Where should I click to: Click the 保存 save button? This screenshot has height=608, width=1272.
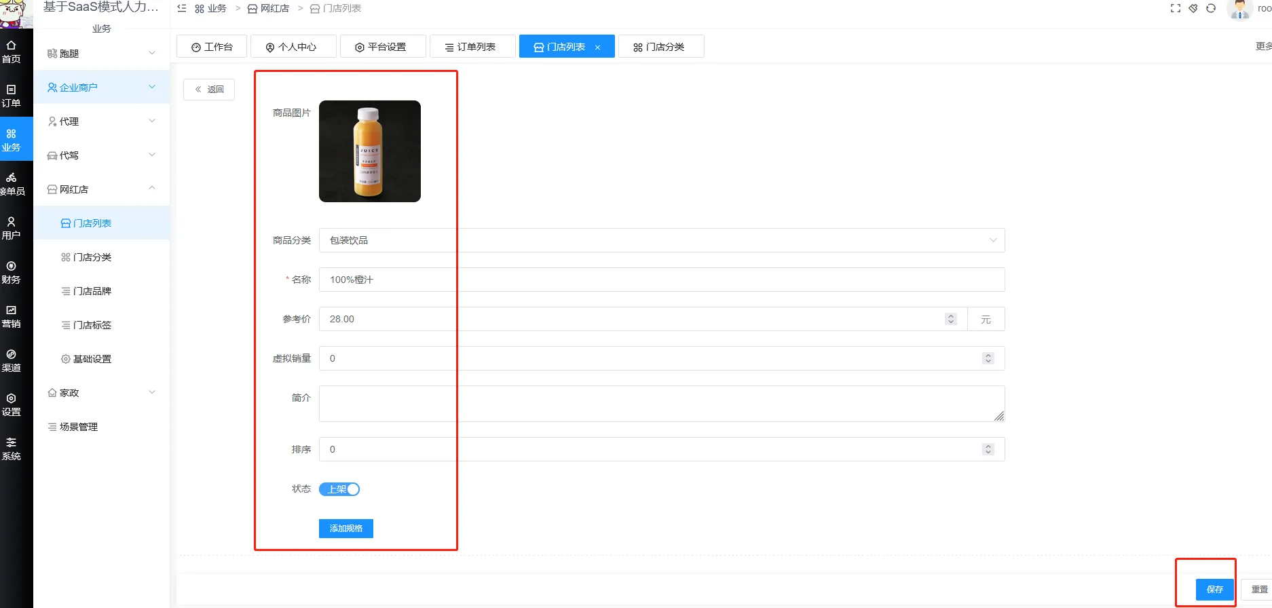1214,589
